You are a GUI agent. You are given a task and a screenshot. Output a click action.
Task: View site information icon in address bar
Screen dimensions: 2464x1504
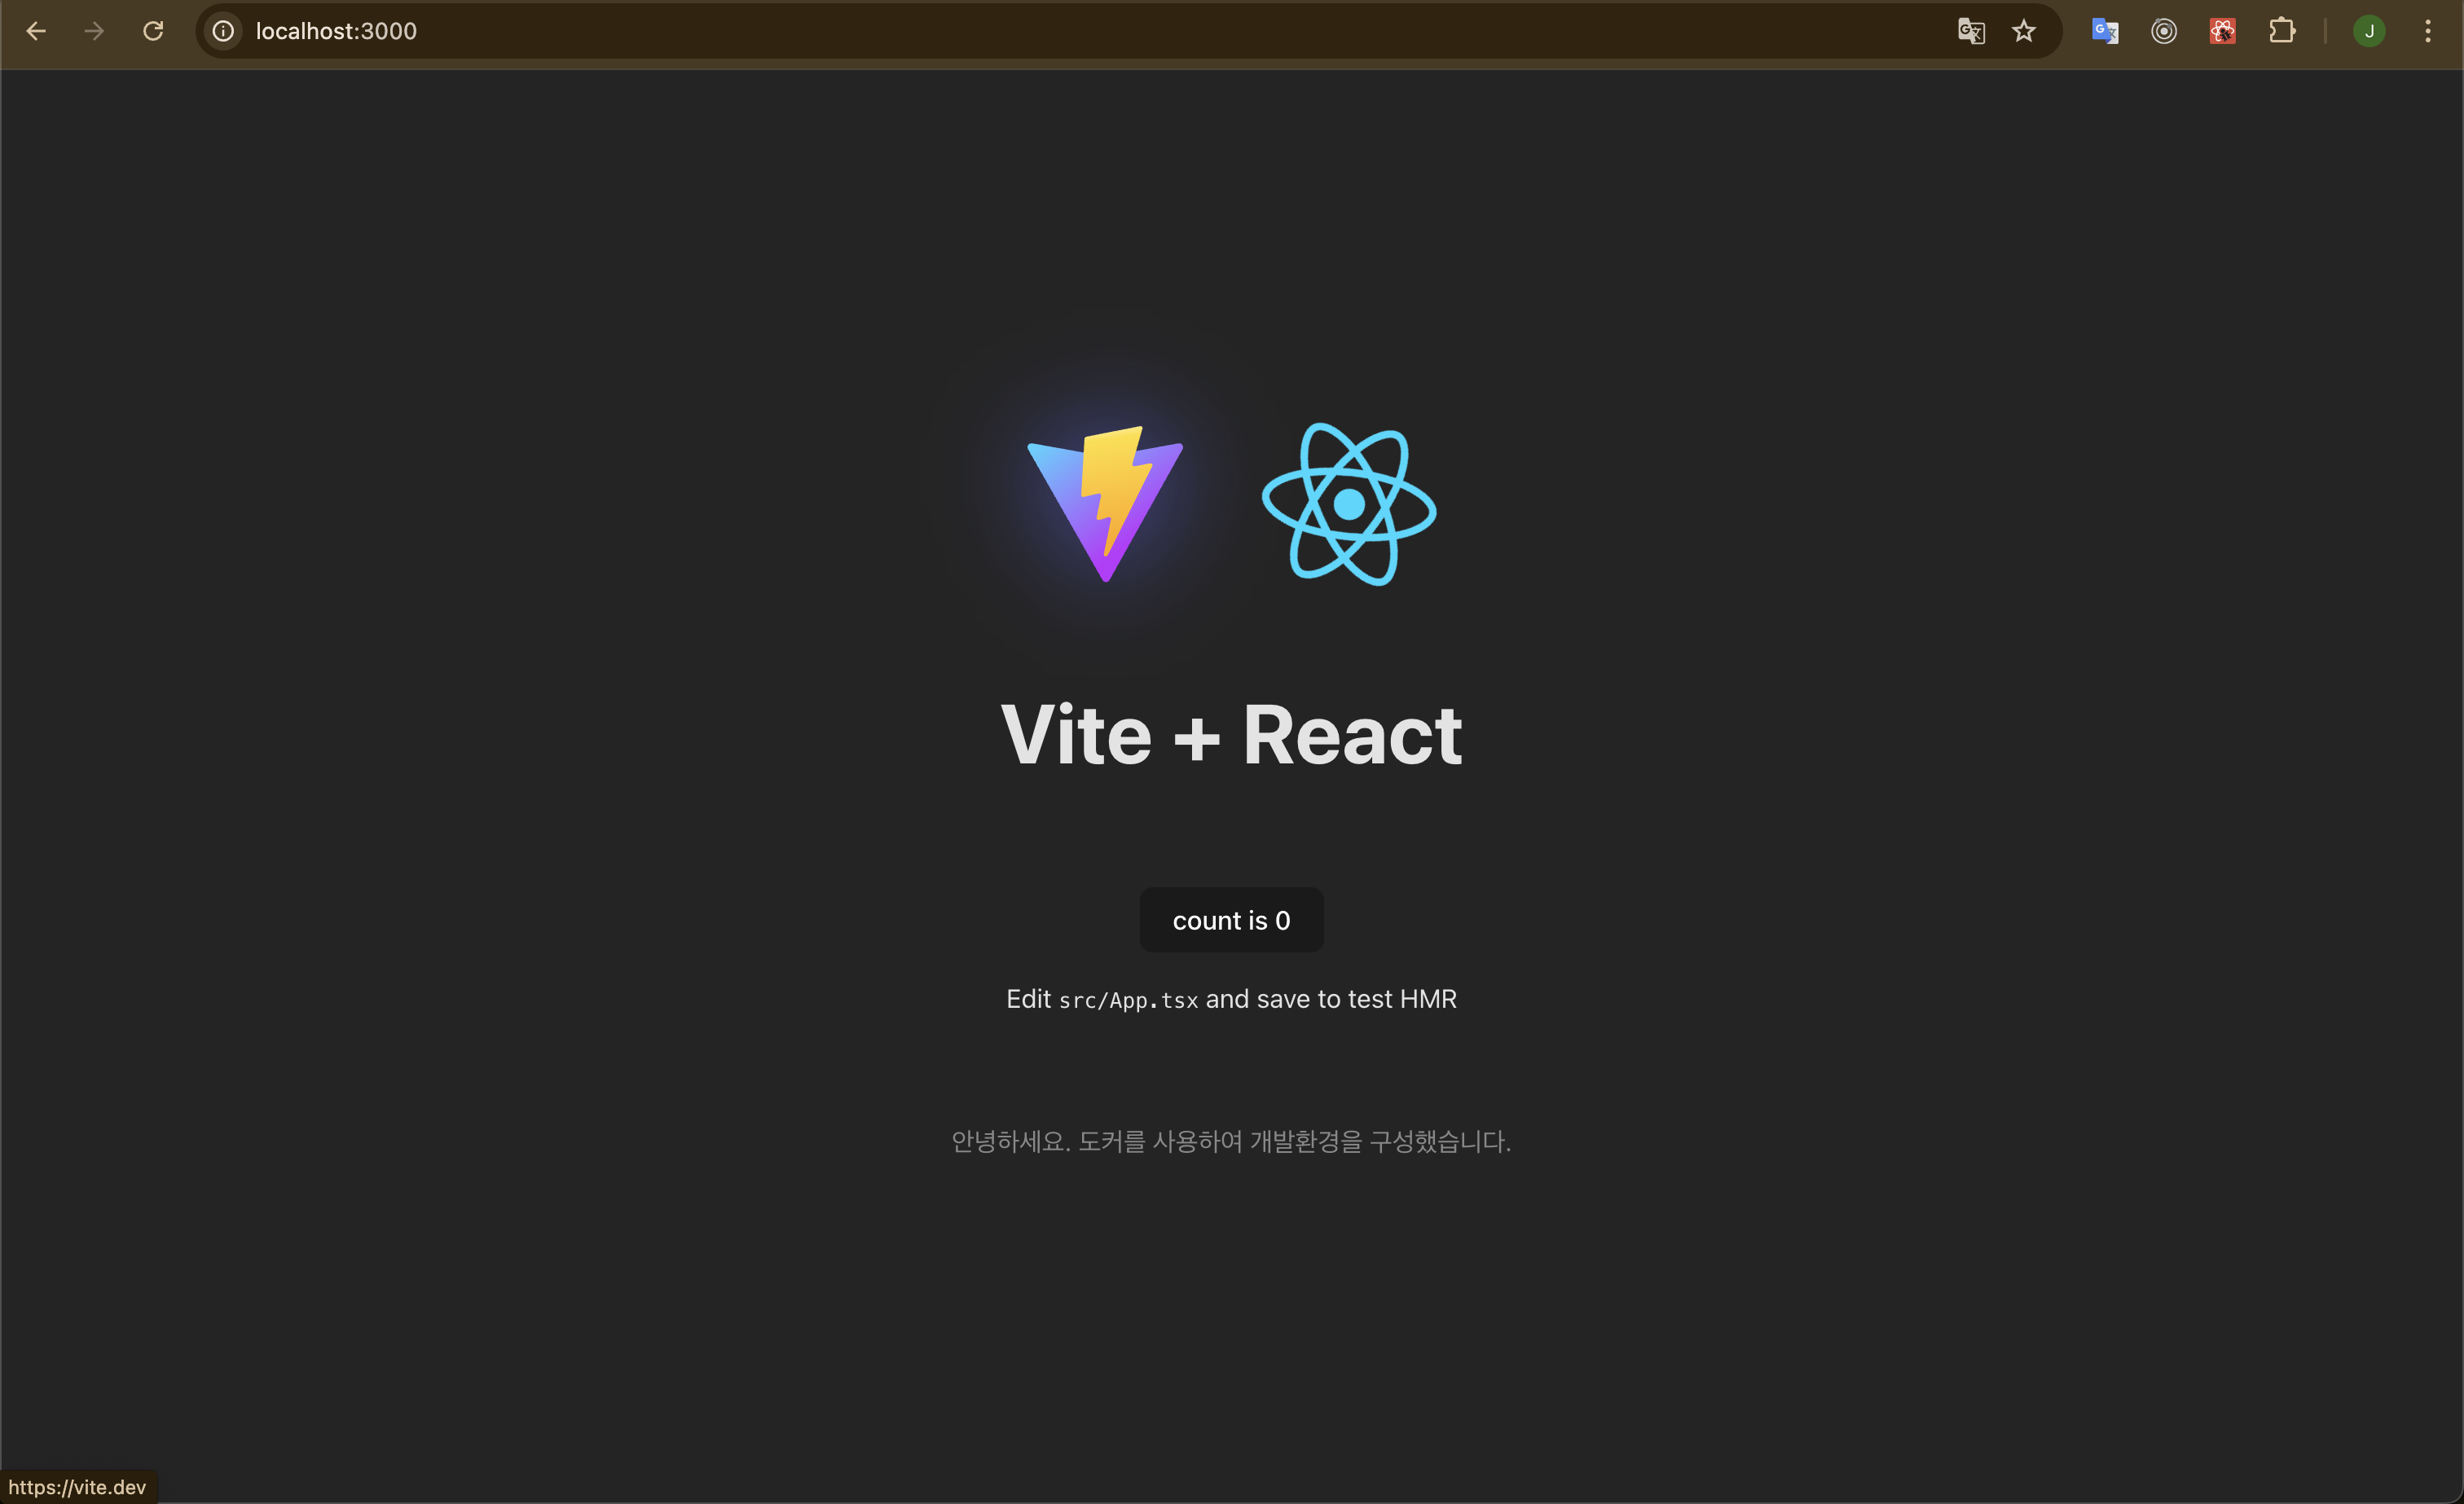tap(223, 31)
